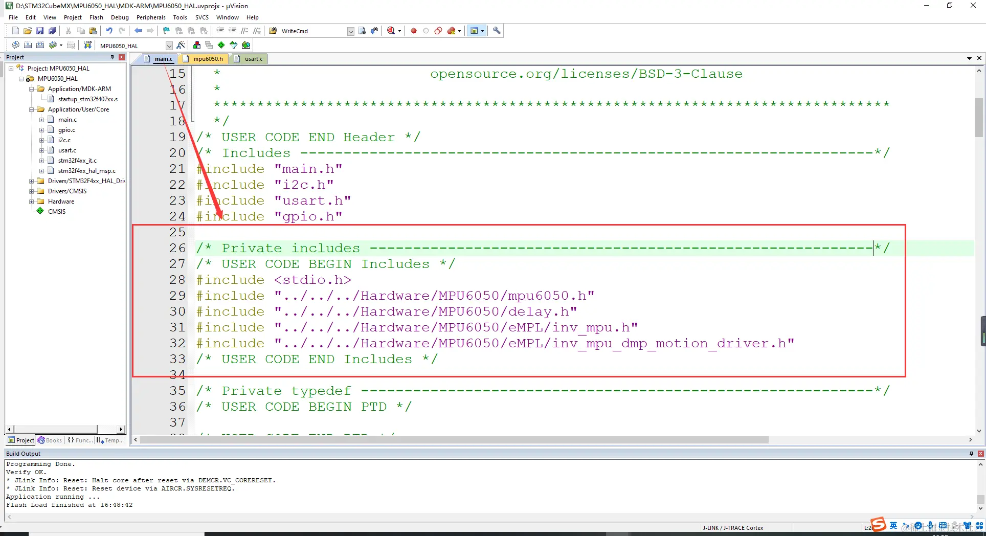Expand the Hardware folder
The width and height of the screenshot is (986, 536).
click(x=31, y=201)
